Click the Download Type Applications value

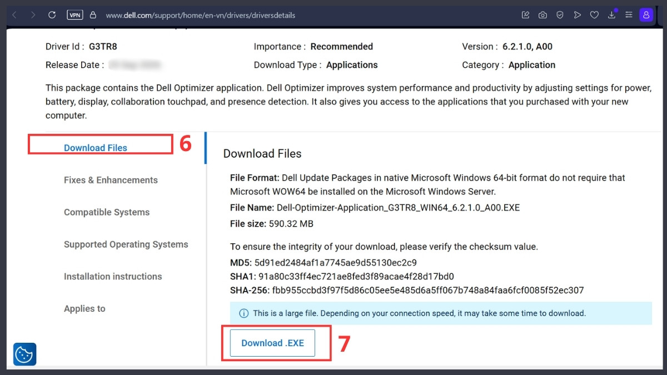pos(352,65)
